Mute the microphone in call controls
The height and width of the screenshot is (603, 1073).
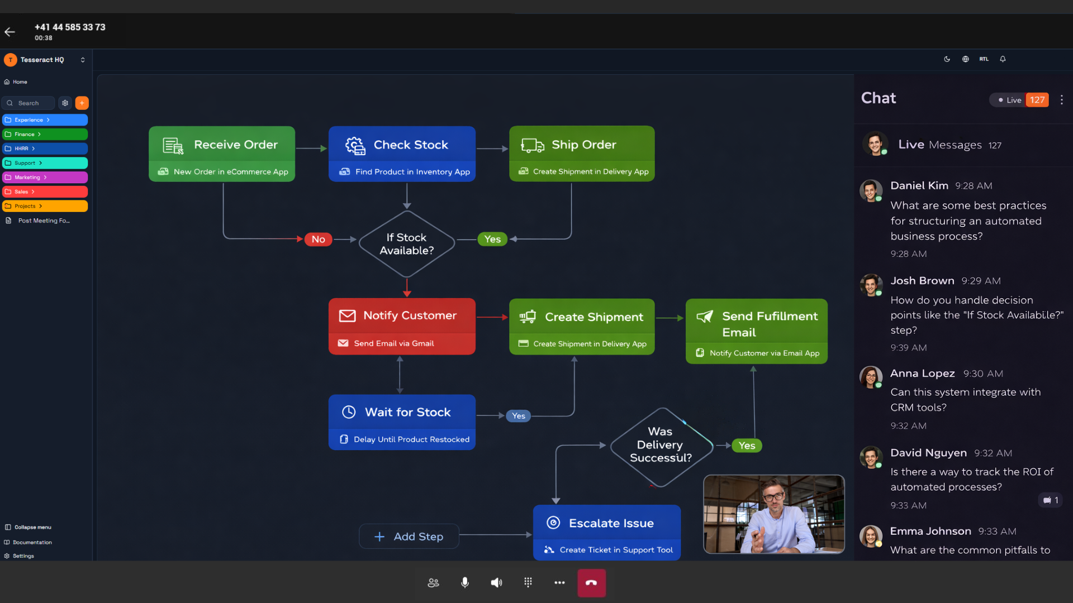pyautogui.click(x=464, y=583)
